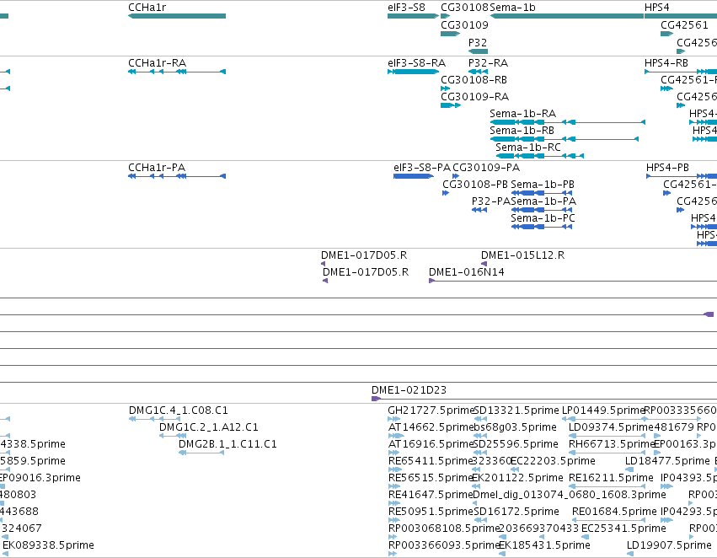The height and width of the screenshot is (558, 717).
Task: Select the CCHa1r gene feature
Action: (x=176, y=16)
